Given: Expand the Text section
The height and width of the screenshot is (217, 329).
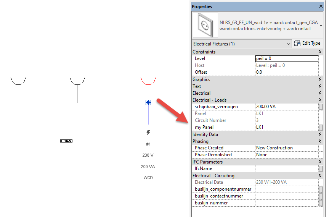Looking at the screenshot, I should 319,86.
